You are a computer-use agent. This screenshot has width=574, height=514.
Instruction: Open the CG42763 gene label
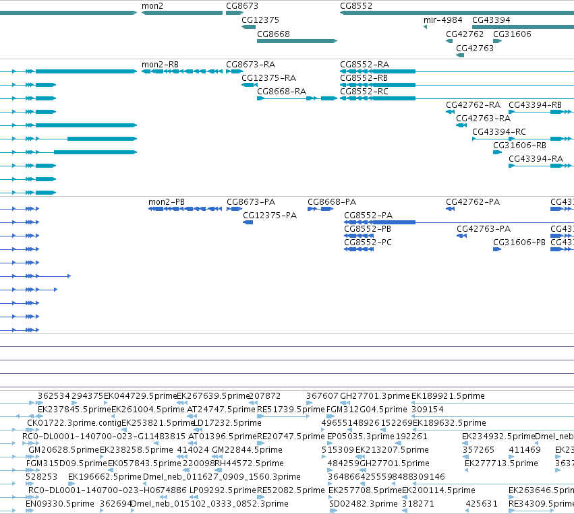[x=475, y=49]
